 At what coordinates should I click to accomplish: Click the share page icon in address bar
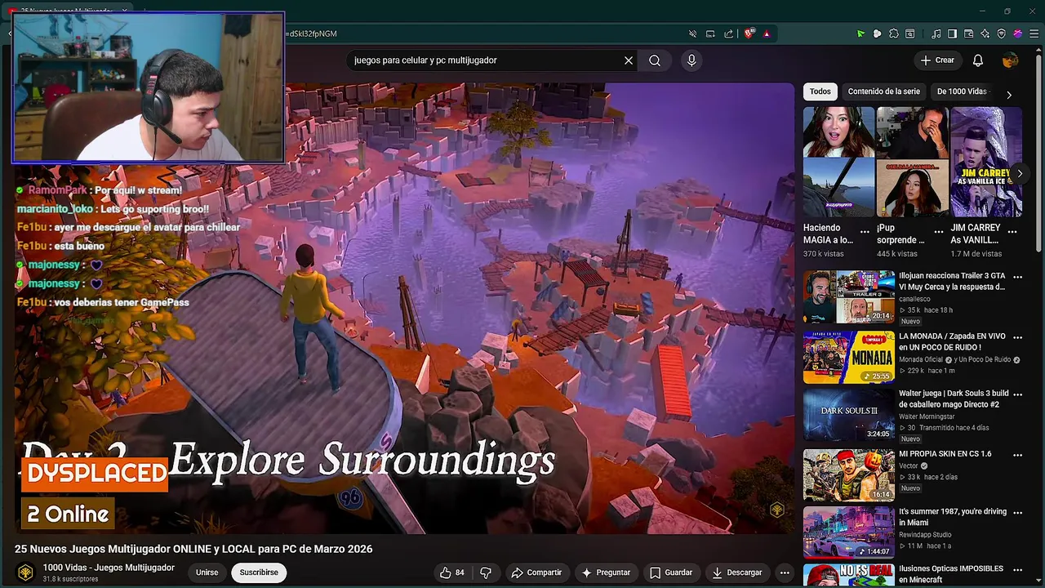(x=729, y=33)
